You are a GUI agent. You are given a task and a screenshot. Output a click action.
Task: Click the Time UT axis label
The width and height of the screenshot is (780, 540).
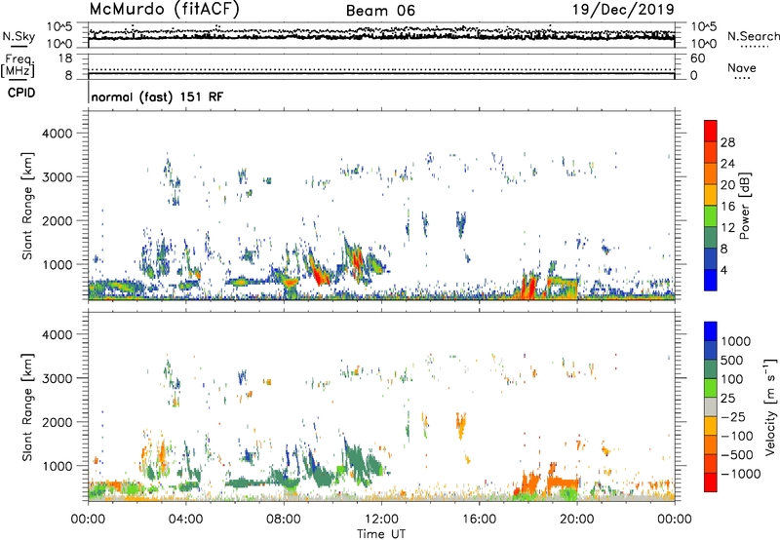[381, 534]
